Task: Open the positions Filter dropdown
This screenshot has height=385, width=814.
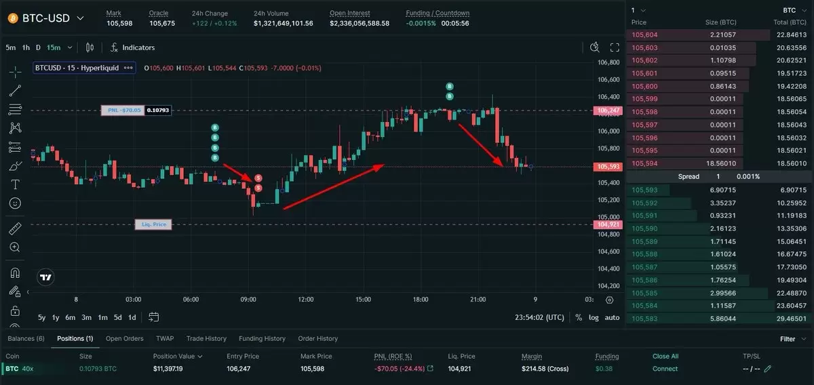Action: point(792,339)
